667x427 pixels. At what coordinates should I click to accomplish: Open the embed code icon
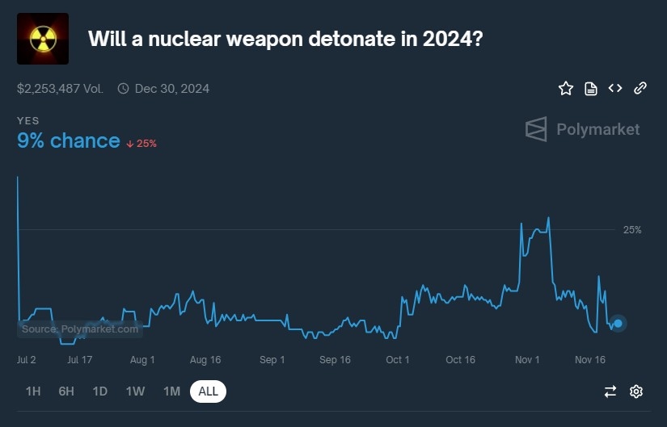click(x=615, y=88)
